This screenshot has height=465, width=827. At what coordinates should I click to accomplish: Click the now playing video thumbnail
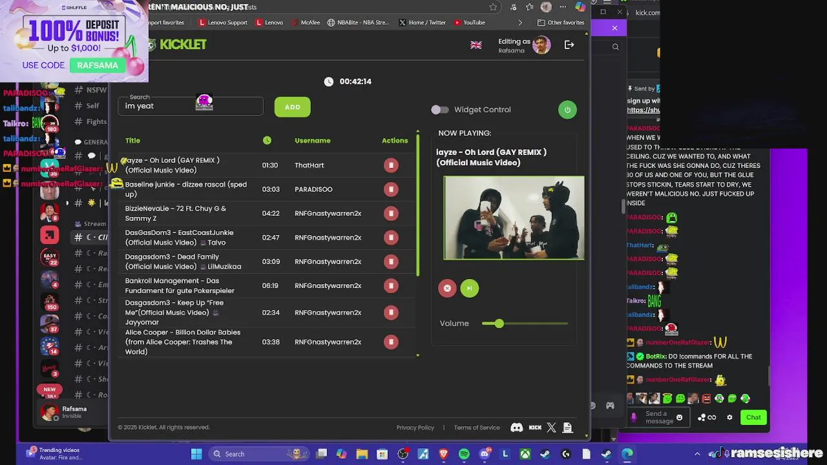coord(514,218)
